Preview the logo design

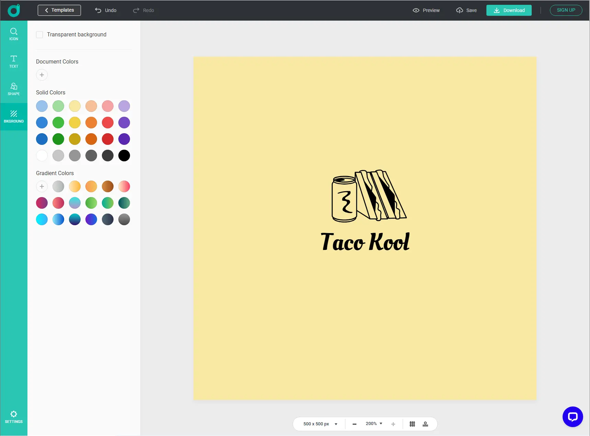426,10
